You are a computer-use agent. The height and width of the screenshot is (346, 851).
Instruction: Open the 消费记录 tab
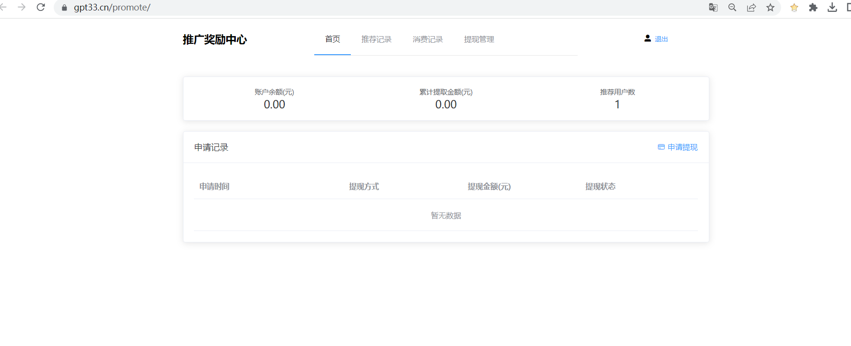428,39
